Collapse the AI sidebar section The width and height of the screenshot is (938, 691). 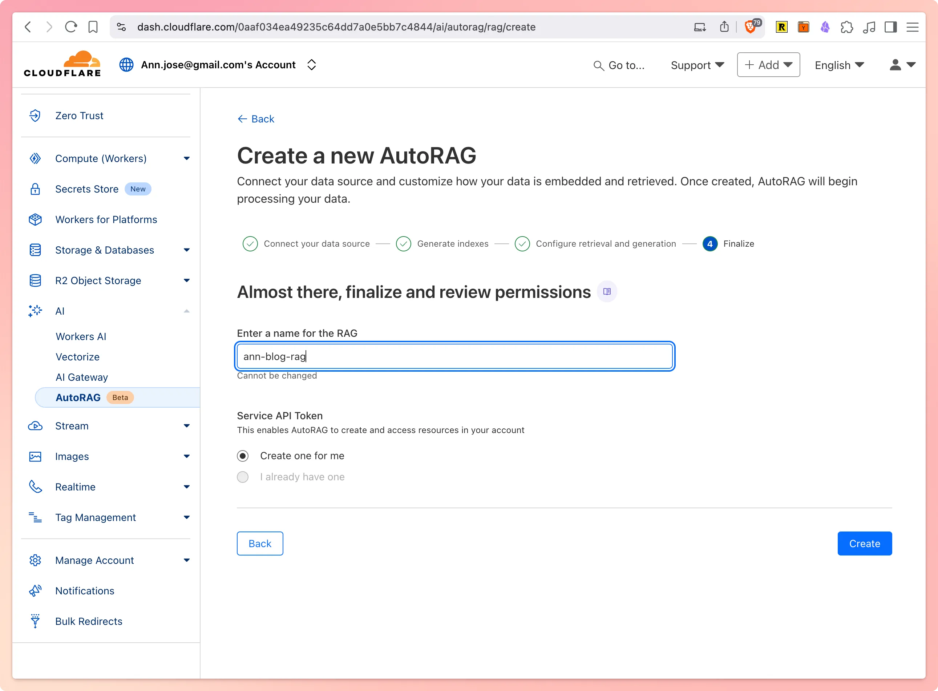pos(186,311)
